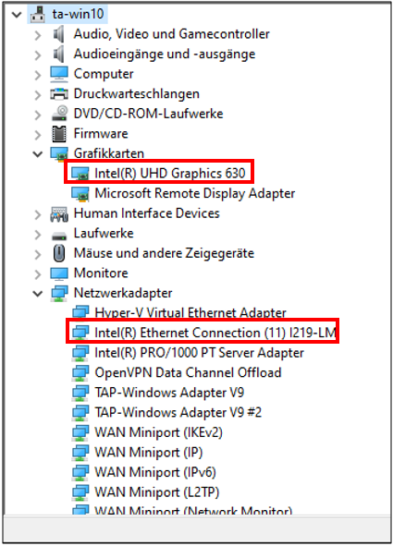This screenshot has width=393, height=546.
Task: Select Intel(R) UHD Graphics 630
Action: (x=170, y=174)
